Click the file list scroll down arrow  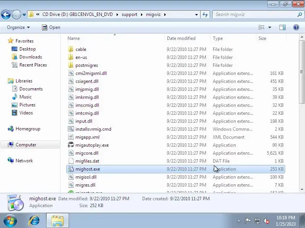(302, 190)
